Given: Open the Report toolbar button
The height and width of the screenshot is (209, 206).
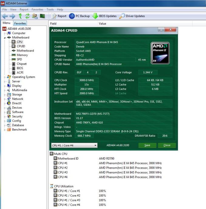Looking at the screenshot, I should [x=59, y=16].
